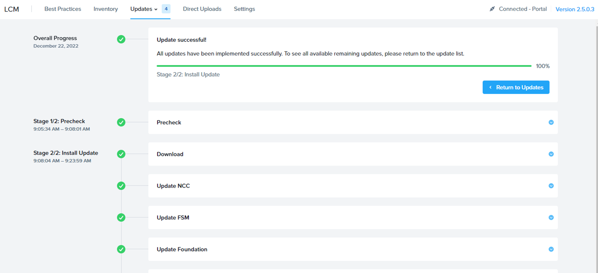This screenshot has height=273, width=598.
Task: Open the Updates dropdown menu
Action: [x=144, y=9]
